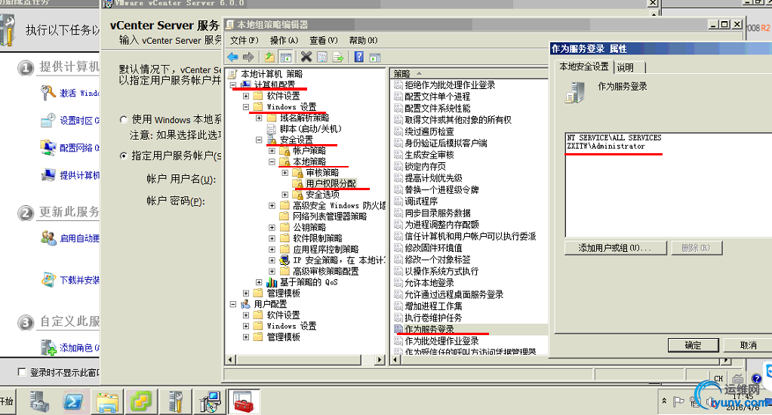Screen dimensions: 772x415
Task: Open the 查看(V) menu
Action: pos(324,40)
